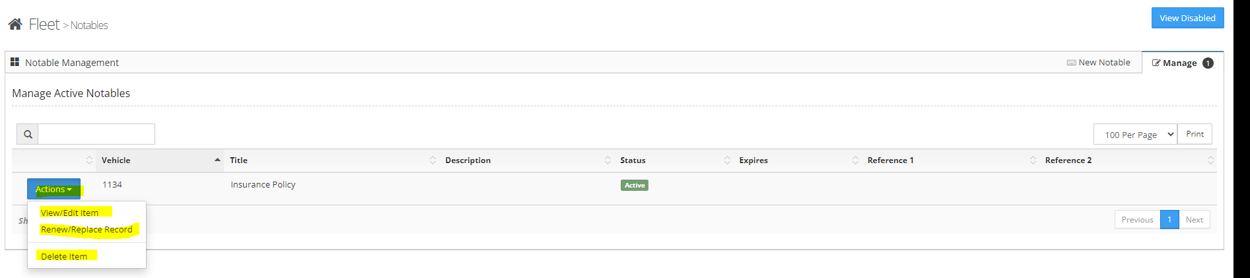Sort by the Reference 2 column
This screenshot has width=1250, height=278.
(1210, 160)
